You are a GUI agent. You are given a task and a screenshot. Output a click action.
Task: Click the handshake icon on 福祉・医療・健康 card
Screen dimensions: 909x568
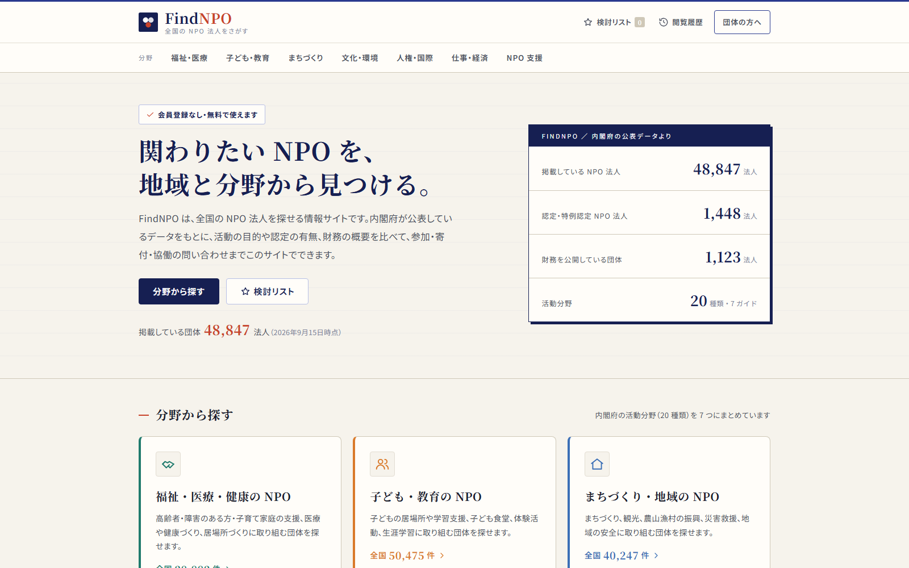(x=168, y=464)
